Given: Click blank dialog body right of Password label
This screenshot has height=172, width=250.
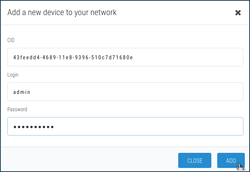Looking at the screenshot, I should (129, 109).
